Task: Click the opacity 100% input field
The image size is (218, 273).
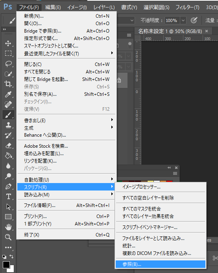Action: [172, 20]
